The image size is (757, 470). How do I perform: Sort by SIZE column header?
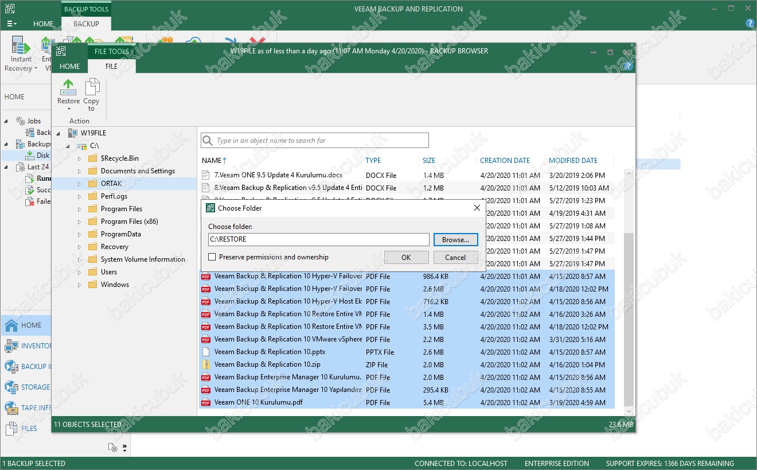[429, 161]
